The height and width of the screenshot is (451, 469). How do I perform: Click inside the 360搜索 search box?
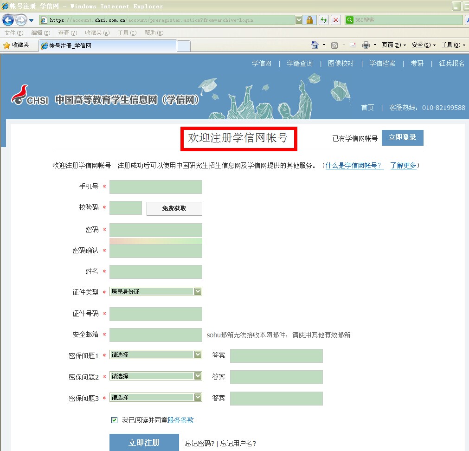408,20
